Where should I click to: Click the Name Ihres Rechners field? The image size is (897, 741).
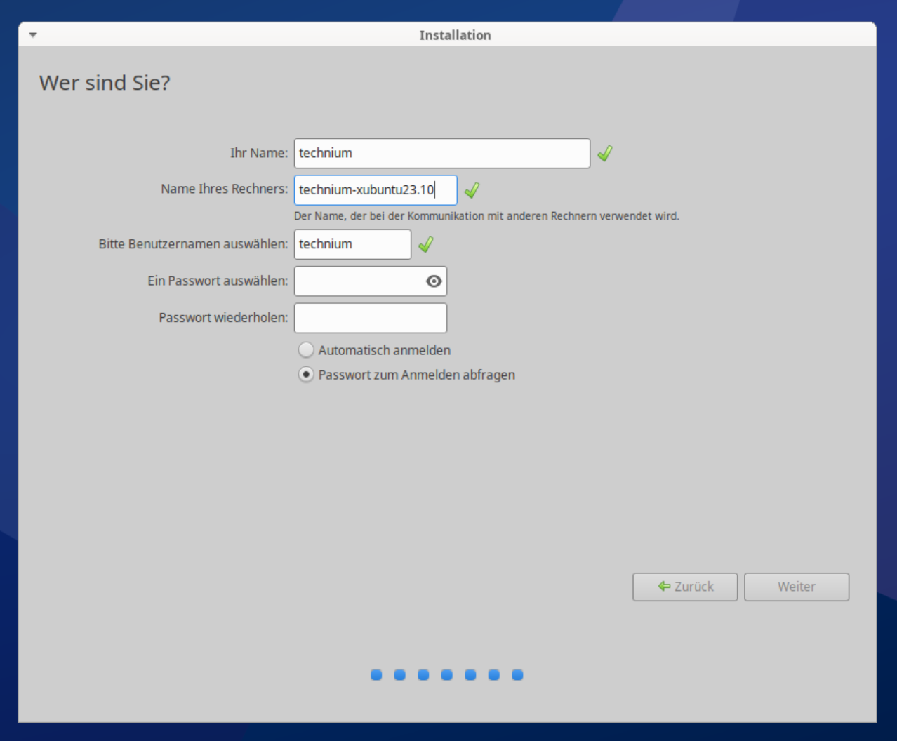[x=375, y=190]
